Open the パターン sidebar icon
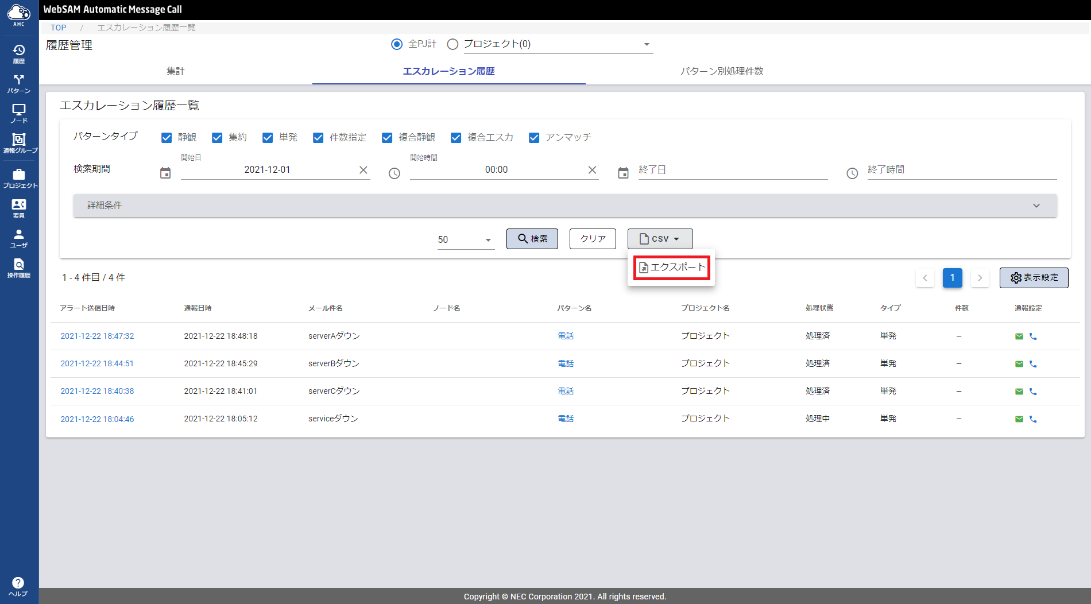Viewport: 1091px width, 604px height. pyautogui.click(x=19, y=83)
